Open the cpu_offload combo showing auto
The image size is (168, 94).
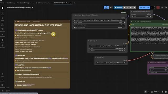click(x=99, y=22)
